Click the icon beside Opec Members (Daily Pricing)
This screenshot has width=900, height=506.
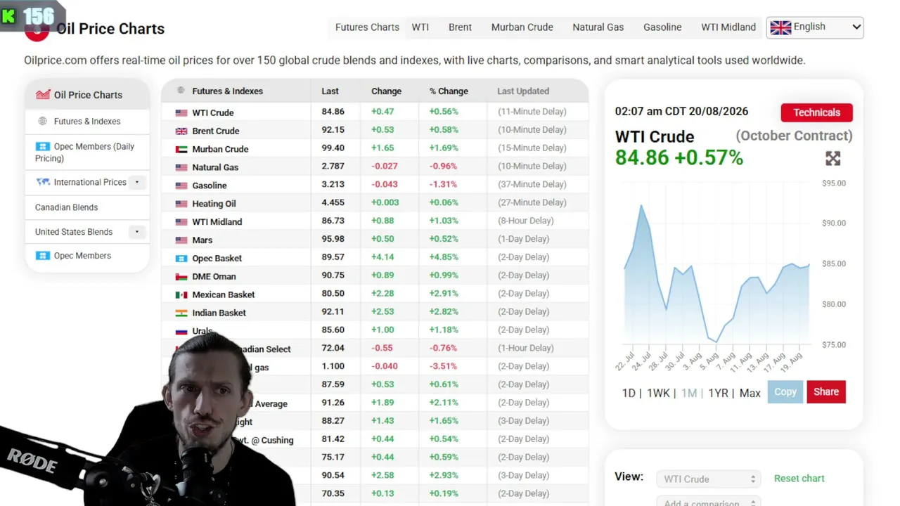pyautogui.click(x=43, y=146)
